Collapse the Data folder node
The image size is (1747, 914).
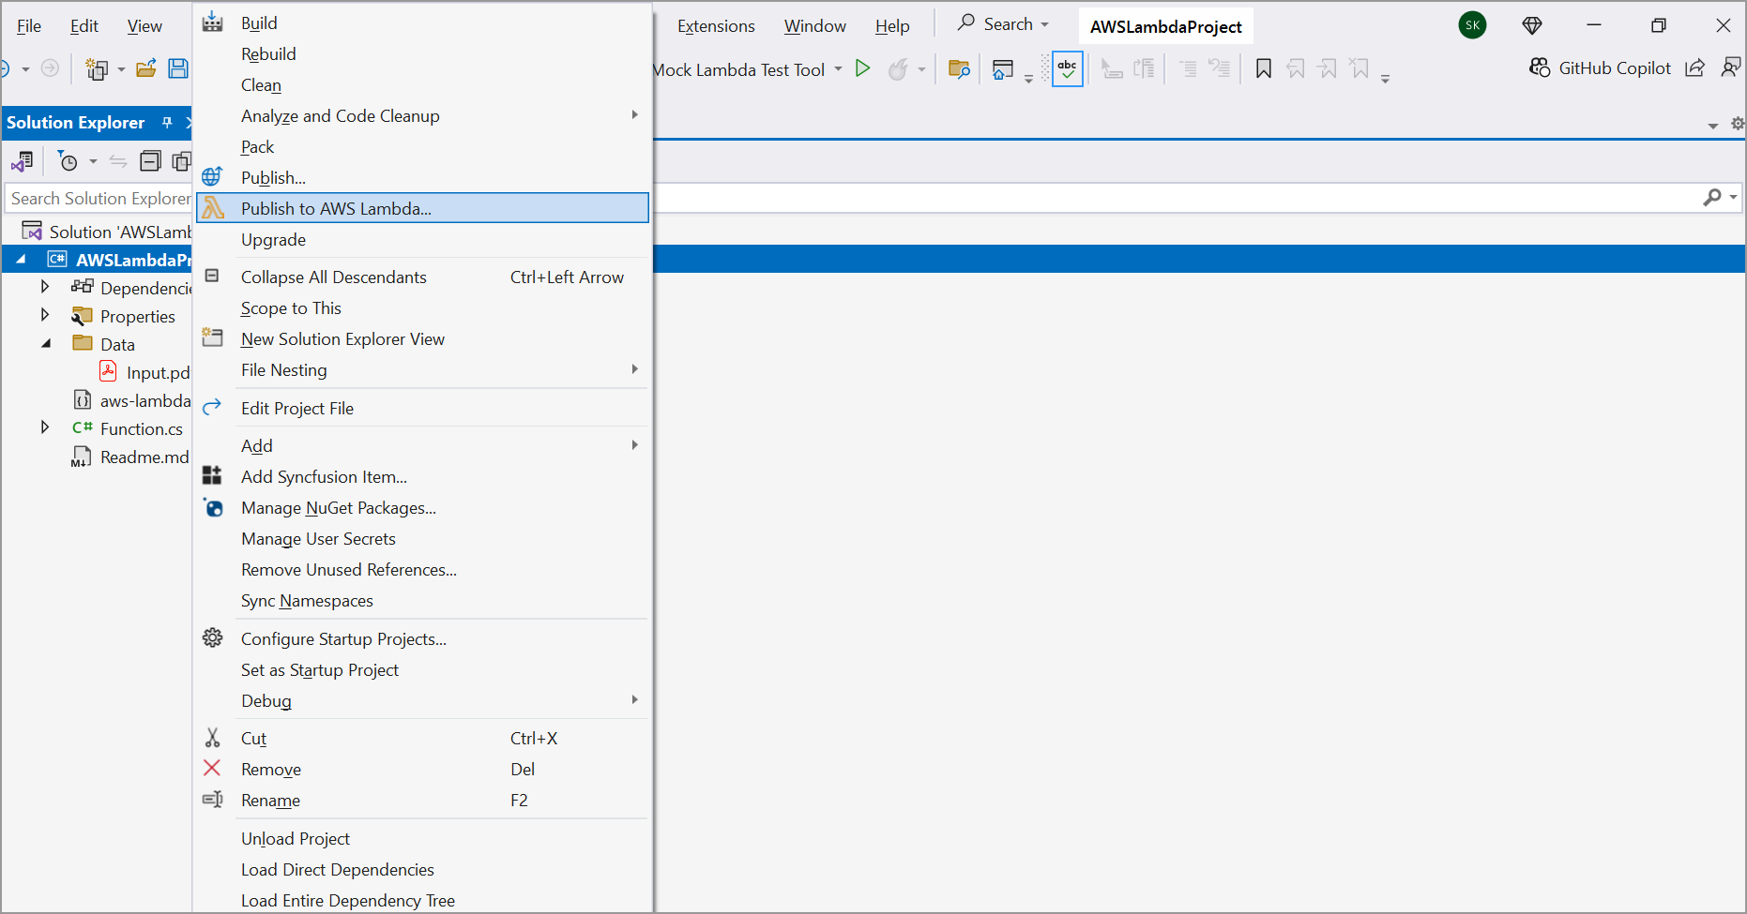pos(45,344)
